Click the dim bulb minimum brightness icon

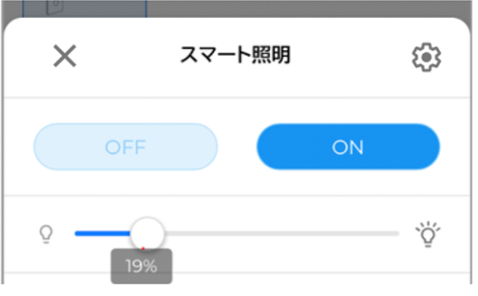[x=46, y=233]
